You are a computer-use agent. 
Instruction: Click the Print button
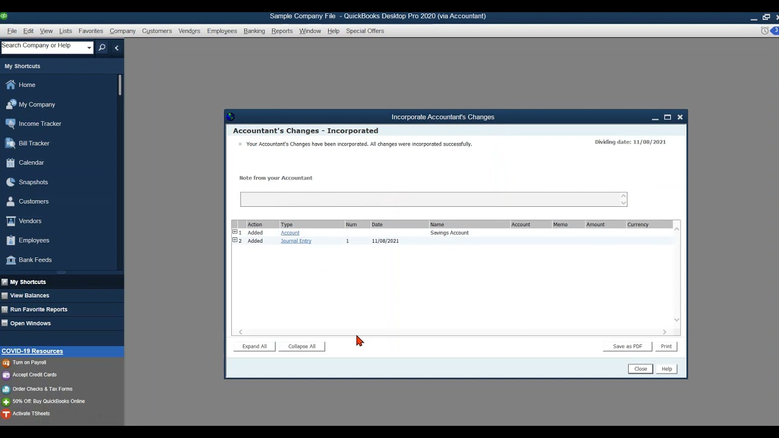pyautogui.click(x=666, y=346)
